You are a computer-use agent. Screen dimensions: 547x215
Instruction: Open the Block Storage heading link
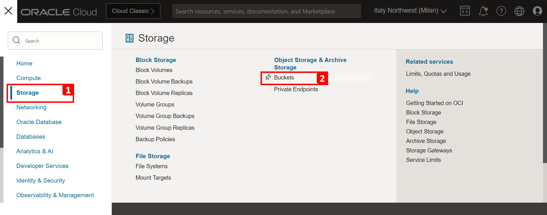[156, 60]
